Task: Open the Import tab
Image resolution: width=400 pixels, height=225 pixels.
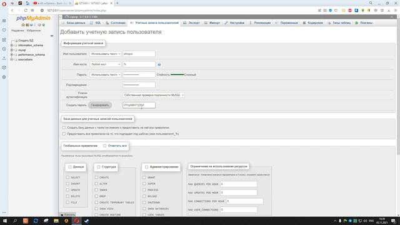Action: pos(212,23)
